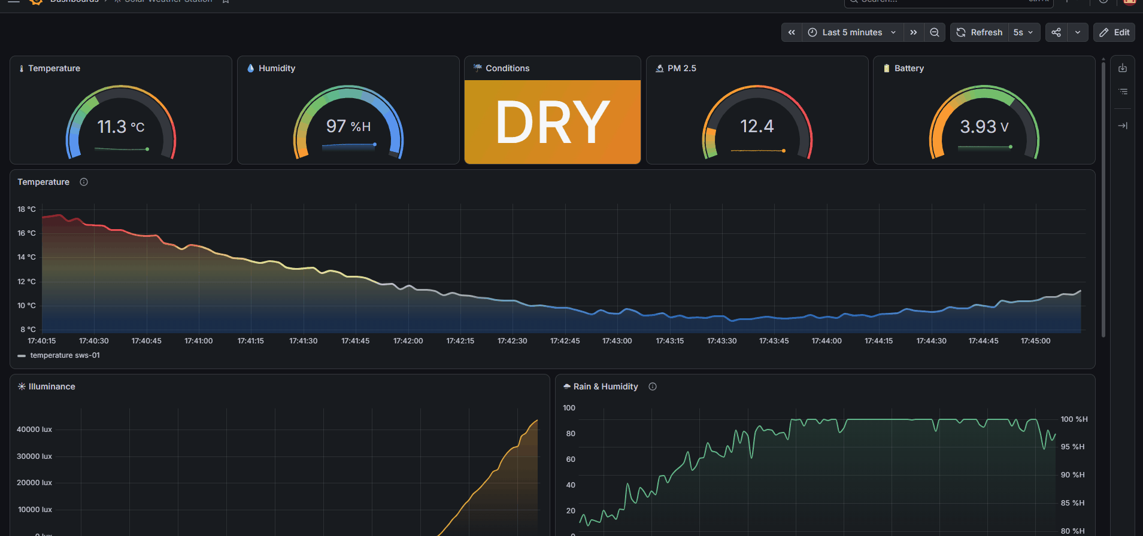Image resolution: width=1143 pixels, height=536 pixels.
Task: Open the Battery panel title menu
Action: (909, 68)
